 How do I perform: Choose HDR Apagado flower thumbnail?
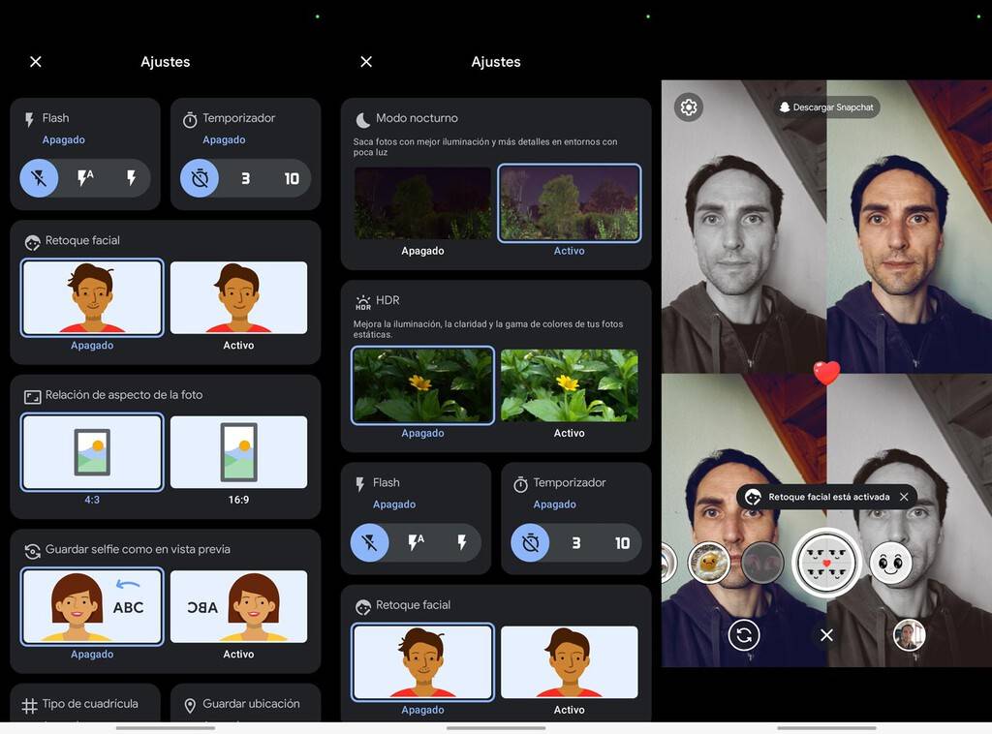pos(422,385)
